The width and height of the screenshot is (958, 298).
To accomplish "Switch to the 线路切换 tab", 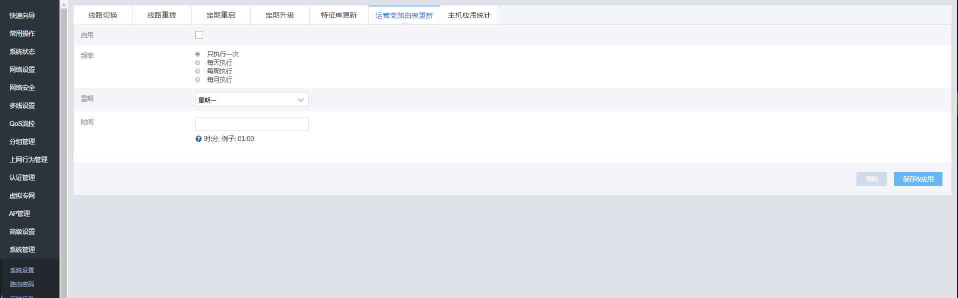I will point(103,15).
